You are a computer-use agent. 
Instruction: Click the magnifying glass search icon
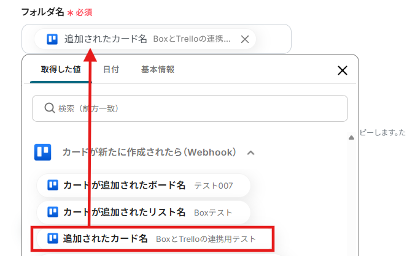(x=49, y=108)
